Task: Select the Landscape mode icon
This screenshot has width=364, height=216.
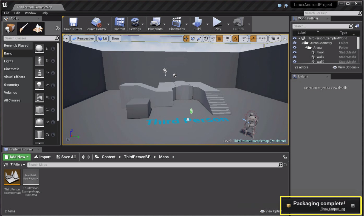Action: point(38,28)
